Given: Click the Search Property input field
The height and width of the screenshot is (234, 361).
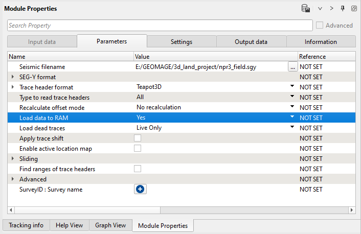Looking at the screenshot, I should tap(160, 26).
